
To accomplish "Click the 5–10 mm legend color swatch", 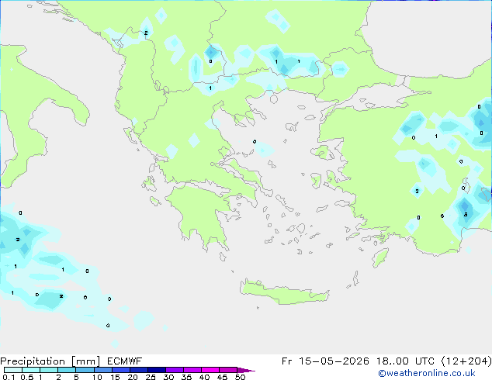I will pyautogui.click(x=85, y=370).
